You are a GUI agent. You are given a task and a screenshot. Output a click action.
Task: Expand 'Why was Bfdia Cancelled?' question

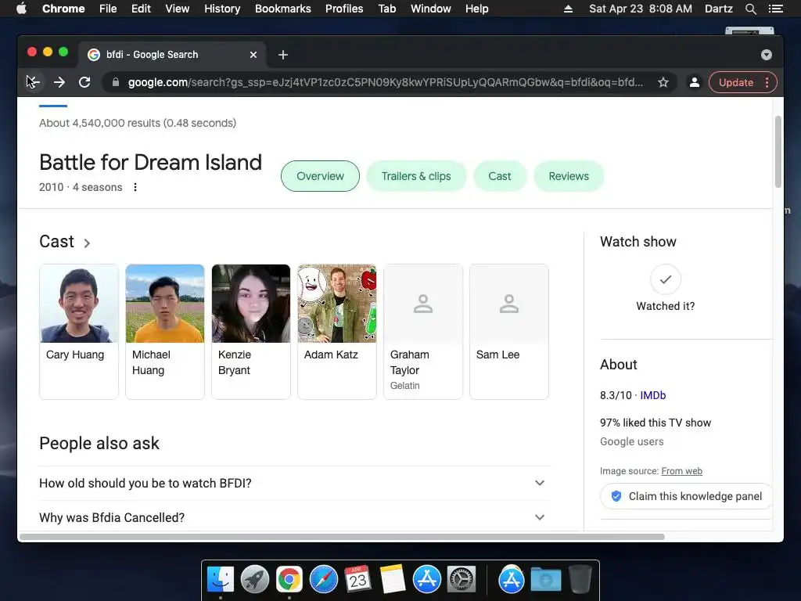tap(294, 517)
